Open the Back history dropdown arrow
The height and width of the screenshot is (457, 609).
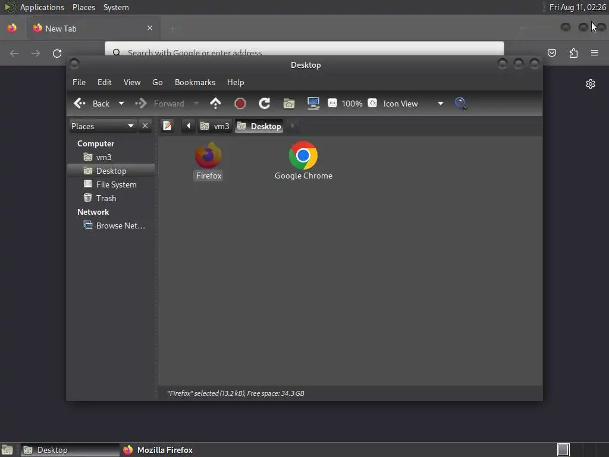pyautogui.click(x=121, y=104)
